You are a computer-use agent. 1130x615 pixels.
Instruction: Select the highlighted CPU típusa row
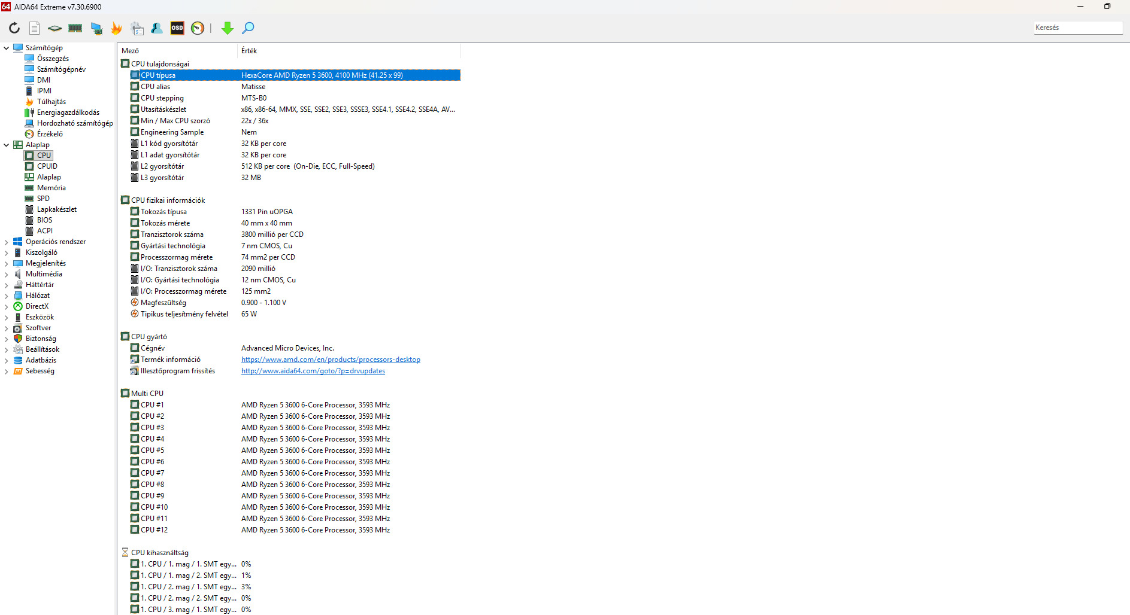[x=295, y=75]
